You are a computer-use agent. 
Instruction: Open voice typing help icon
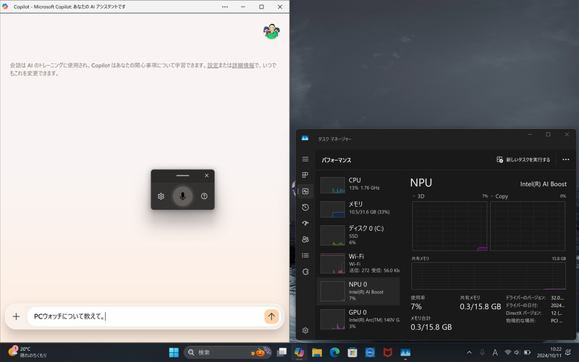(204, 196)
